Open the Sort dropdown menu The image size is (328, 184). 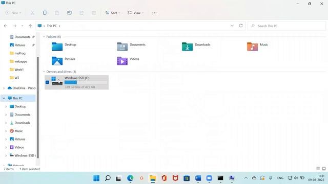[x=113, y=13]
